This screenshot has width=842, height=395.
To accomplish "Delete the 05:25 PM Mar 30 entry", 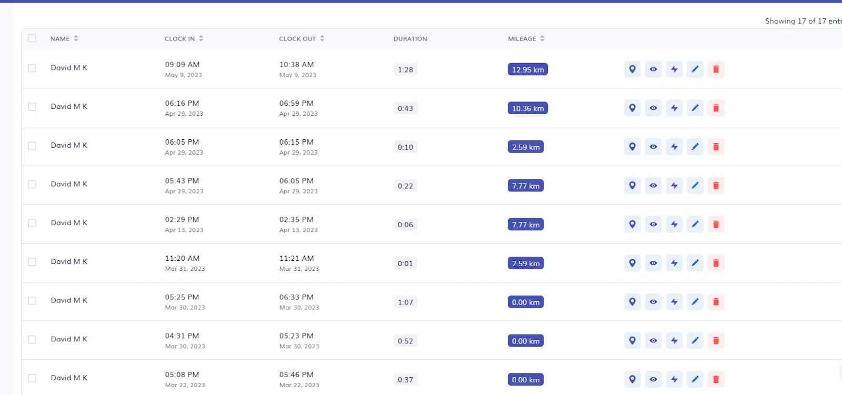I will click(716, 302).
